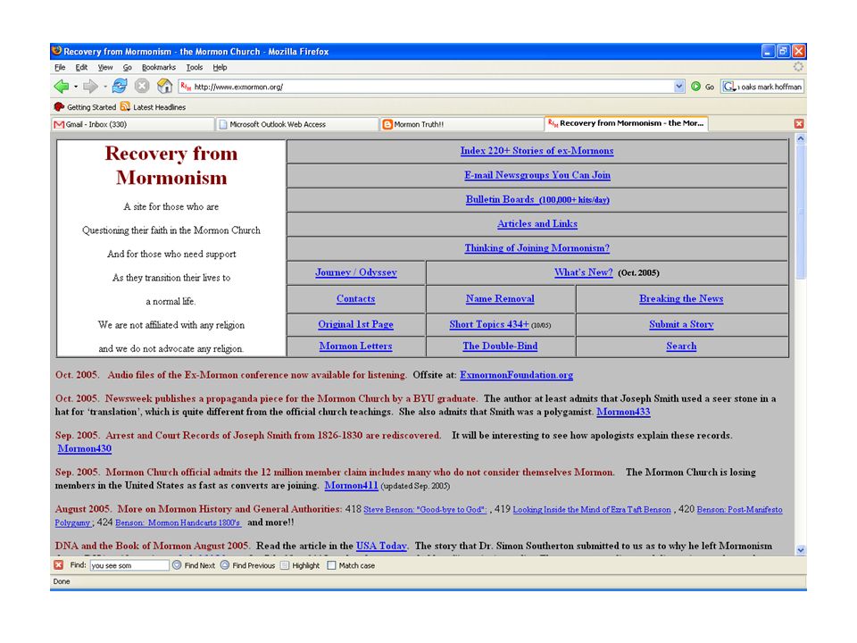
Task: Open the Tools menu
Action: tap(194, 67)
